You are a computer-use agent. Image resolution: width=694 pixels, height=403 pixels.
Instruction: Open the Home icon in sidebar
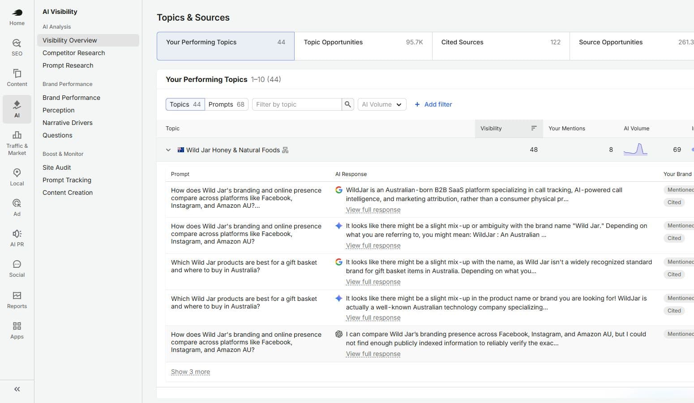click(x=17, y=13)
